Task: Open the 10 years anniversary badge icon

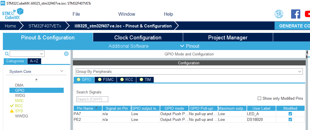Action: click(279, 14)
